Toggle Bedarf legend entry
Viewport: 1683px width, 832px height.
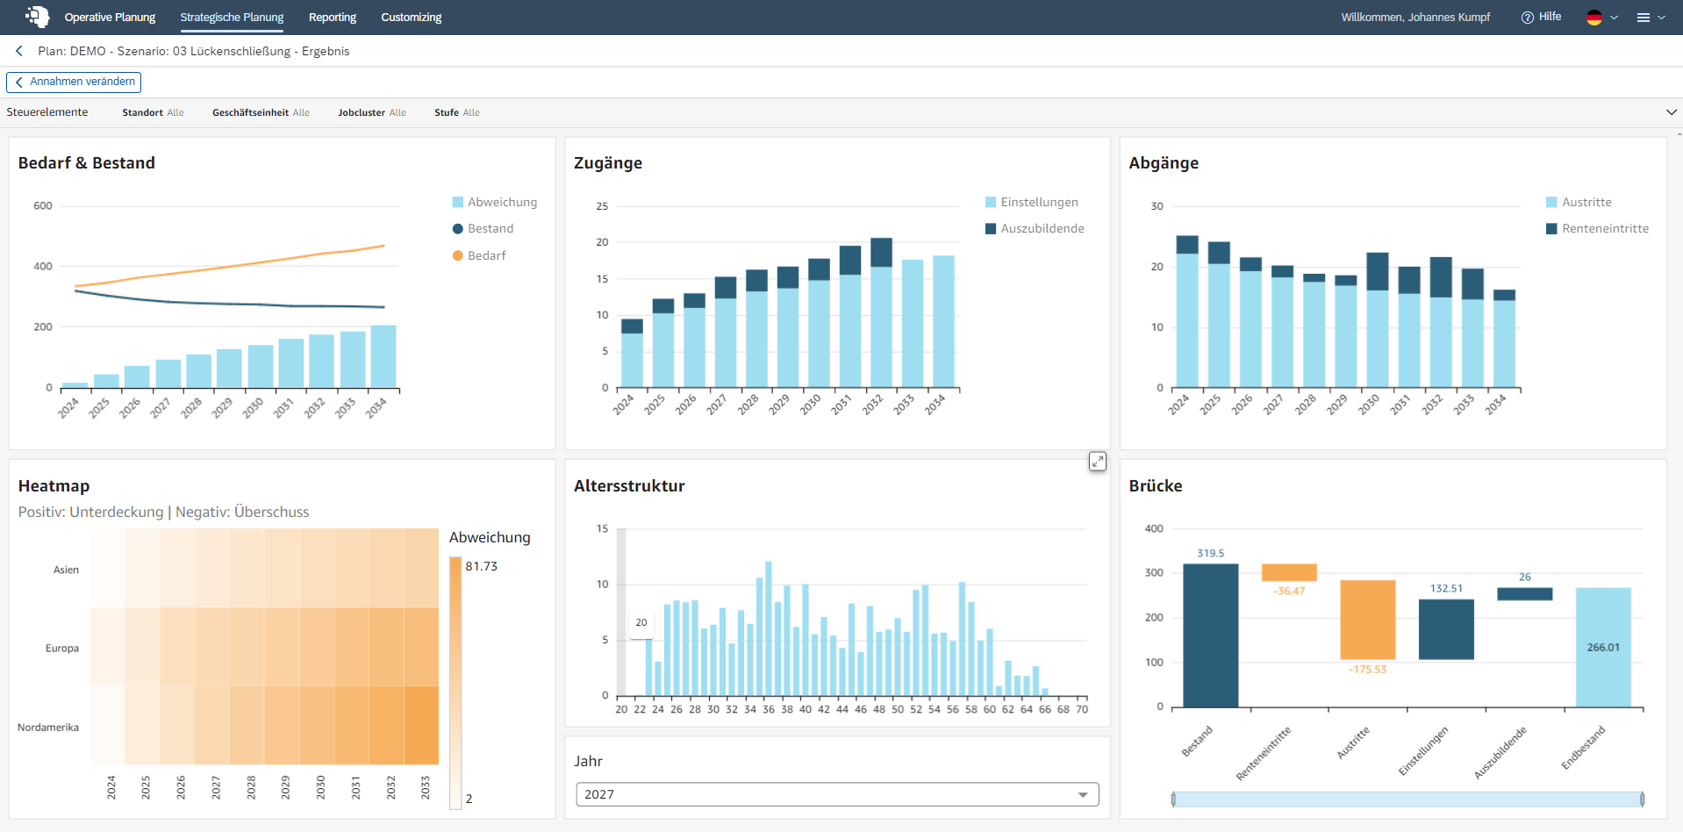[479, 255]
